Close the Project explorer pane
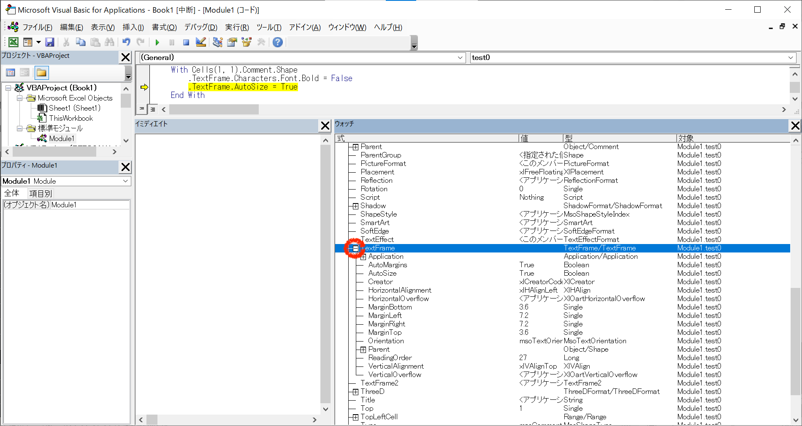Screen dimensions: 802x426 (x=125, y=57)
